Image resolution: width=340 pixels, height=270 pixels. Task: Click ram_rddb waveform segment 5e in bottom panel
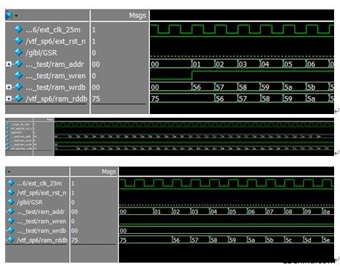click(328, 240)
